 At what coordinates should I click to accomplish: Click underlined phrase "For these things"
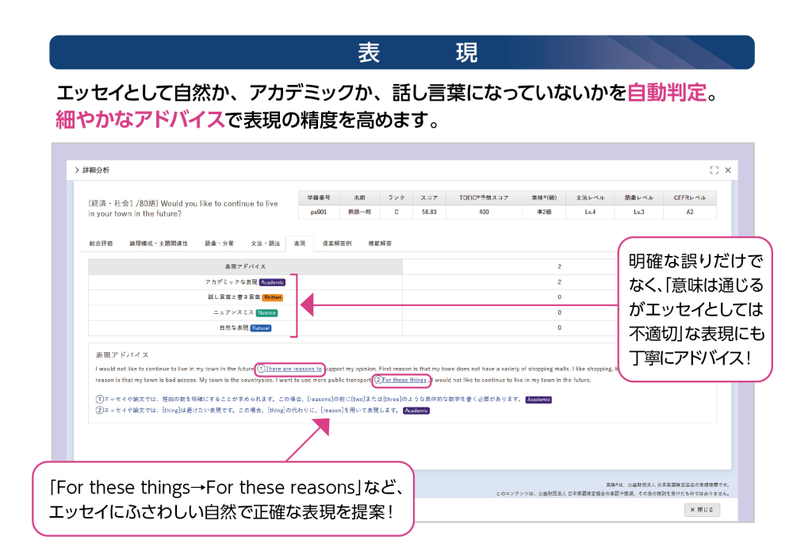tap(404, 380)
